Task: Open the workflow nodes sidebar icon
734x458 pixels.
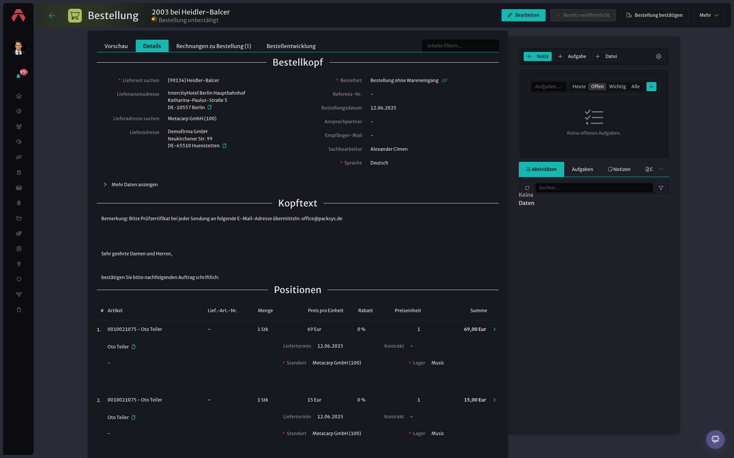Action: (x=19, y=295)
